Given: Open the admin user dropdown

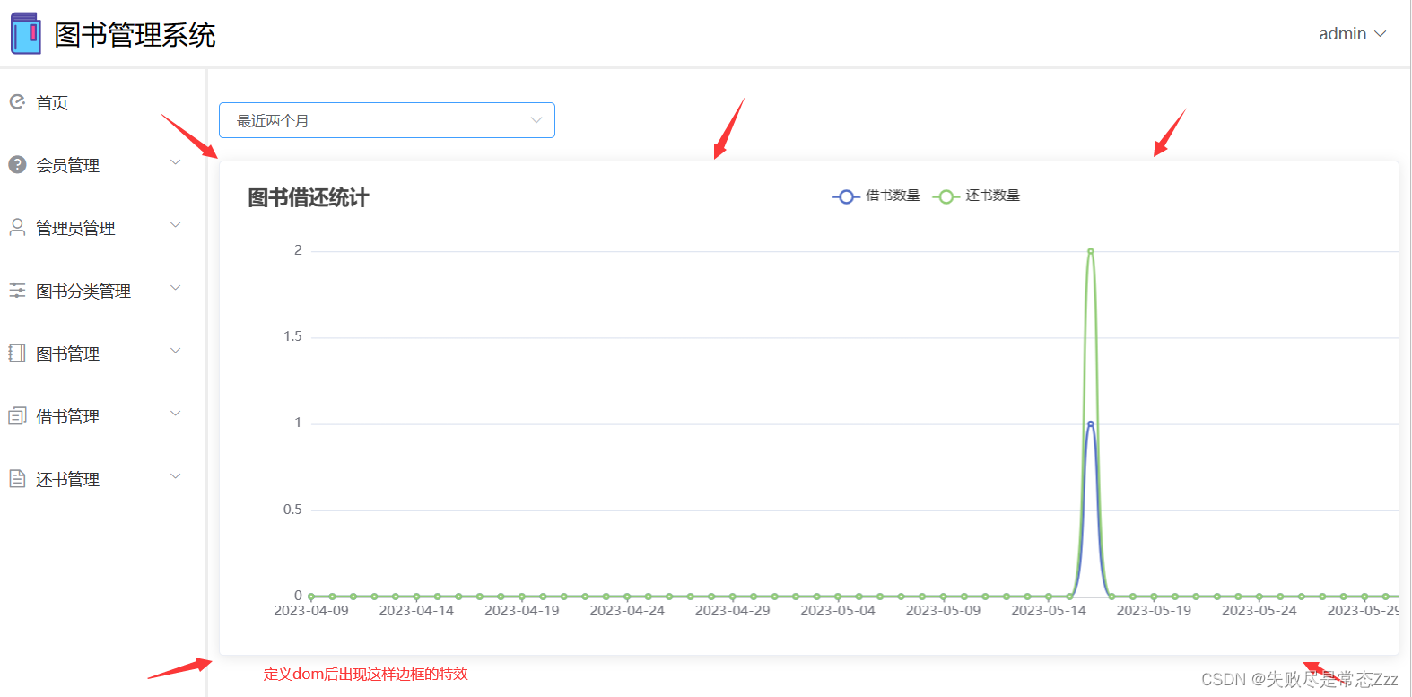Looking at the screenshot, I should (1352, 34).
